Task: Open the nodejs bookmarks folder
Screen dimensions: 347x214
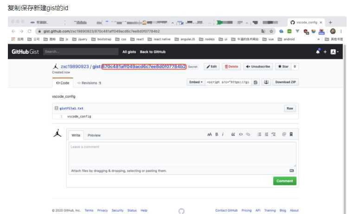Action: (207, 39)
